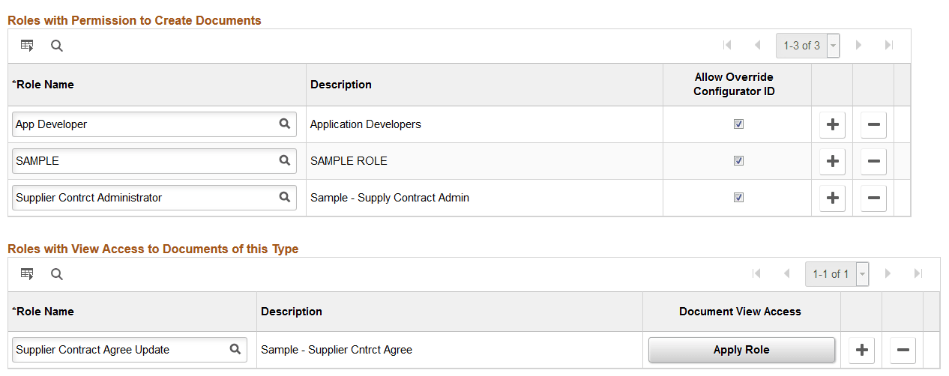The height and width of the screenshot is (376, 949).
Task: Open grid personalize icon for Create Documents roles
Action: [x=27, y=46]
